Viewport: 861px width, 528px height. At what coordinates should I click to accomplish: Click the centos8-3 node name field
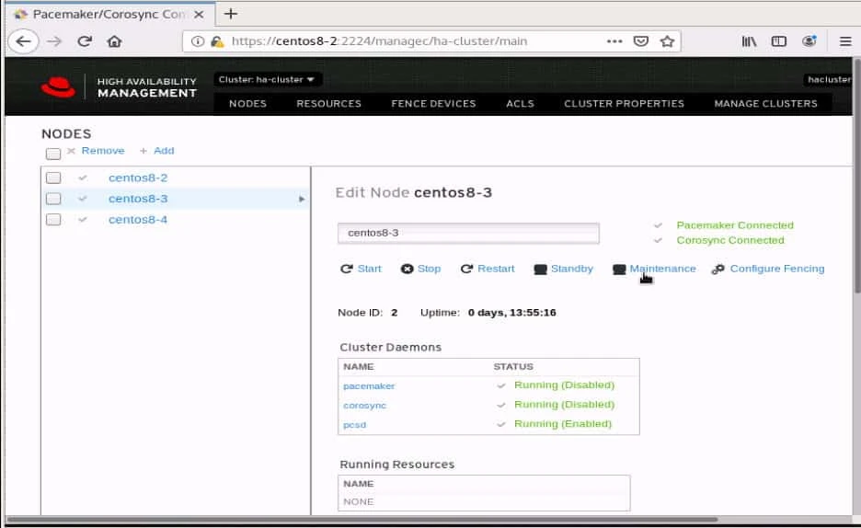click(x=468, y=233)
